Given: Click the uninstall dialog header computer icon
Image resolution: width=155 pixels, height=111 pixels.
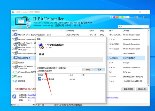Looking at the screenshot, I should [x=41, y=46].
